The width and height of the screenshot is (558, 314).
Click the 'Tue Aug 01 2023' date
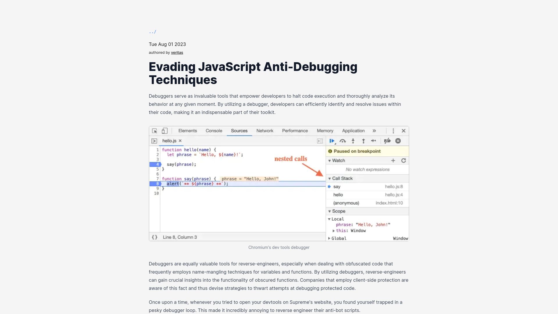(167, 44)
